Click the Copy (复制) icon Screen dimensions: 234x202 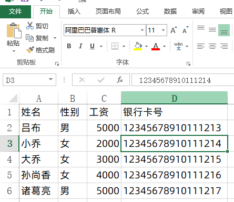pos(29,38)
